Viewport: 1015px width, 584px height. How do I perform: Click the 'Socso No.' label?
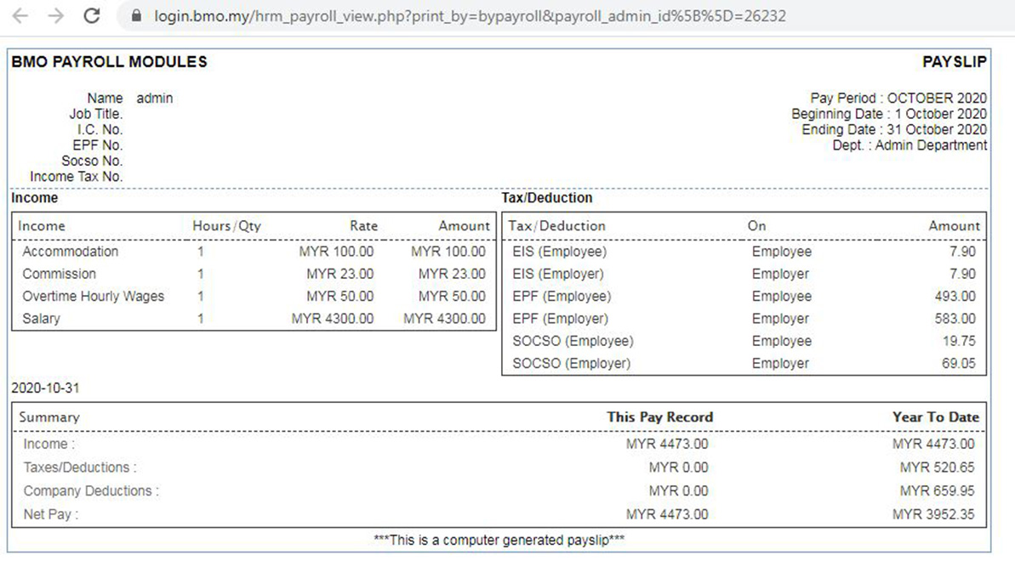click(x=92, y=161)
